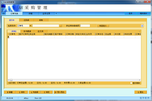Click the 入库金额:0.00 summary text

click(x=84, y=83)
